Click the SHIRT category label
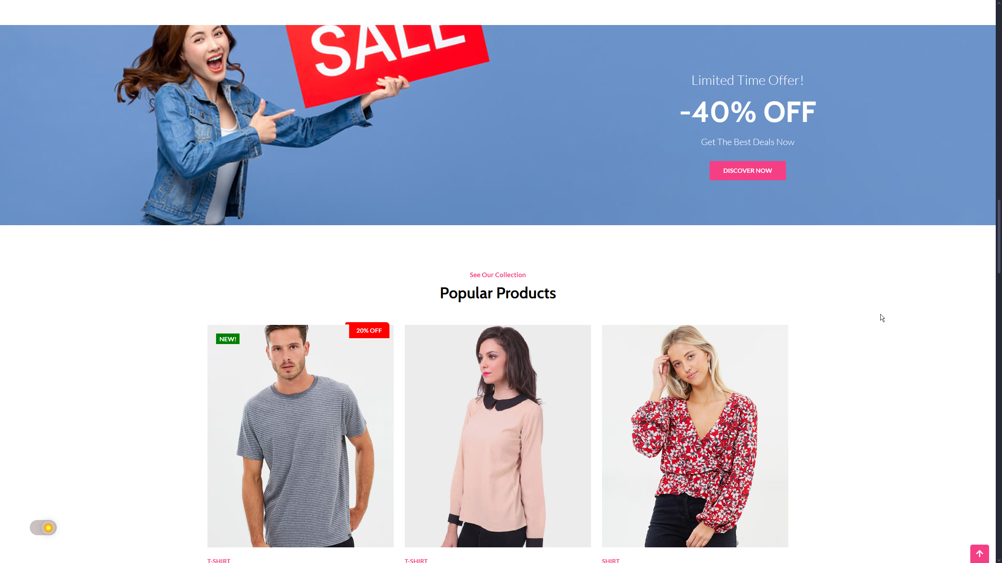Screen dimensions: 1002x563 coord(611,560)
